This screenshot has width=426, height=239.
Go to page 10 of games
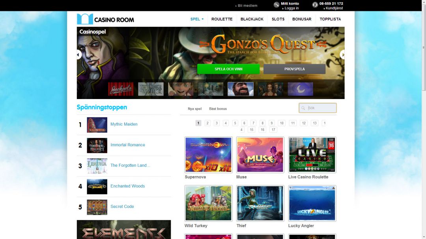[282, 123]
